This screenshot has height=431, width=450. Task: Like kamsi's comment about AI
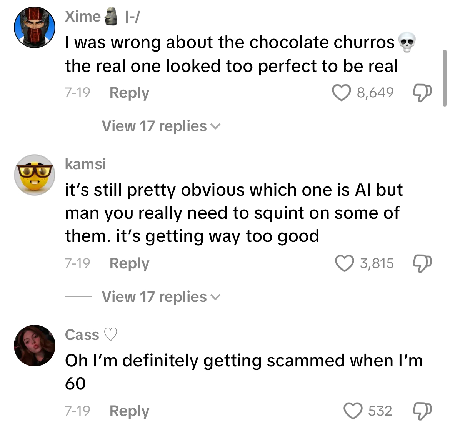(345, 263)
